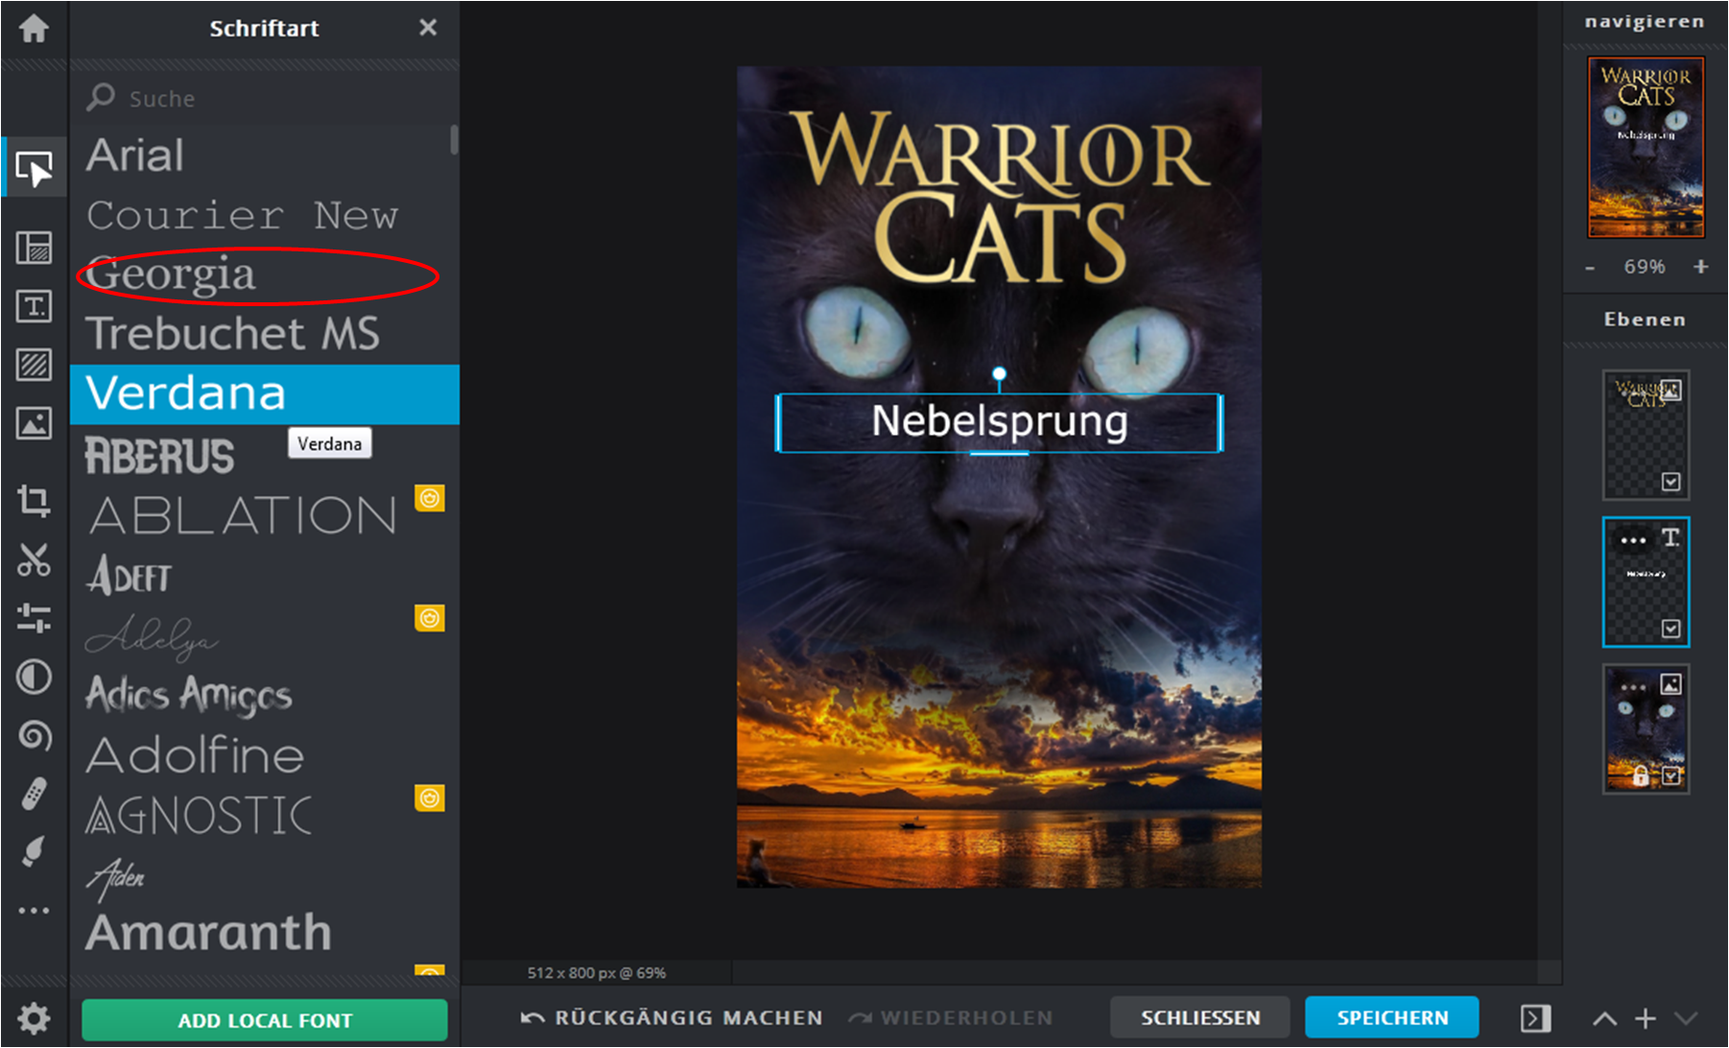Collapse right panel with arrow icon

1535,1018
